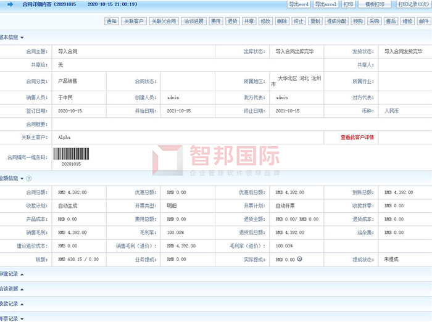Click the 到账总额 amount value
Image resolution: width=432 pixels, height=322 pixels.
(399, 192)
